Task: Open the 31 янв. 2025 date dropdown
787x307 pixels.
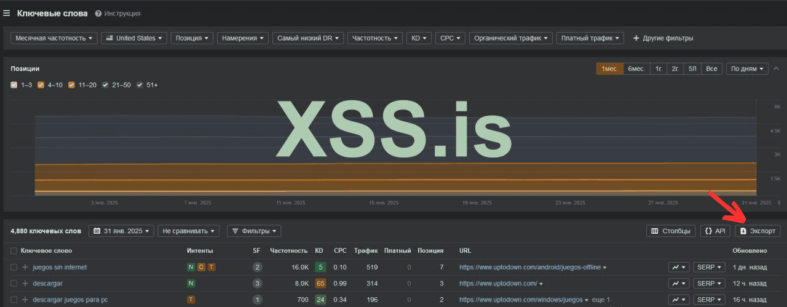Action: 121,231
